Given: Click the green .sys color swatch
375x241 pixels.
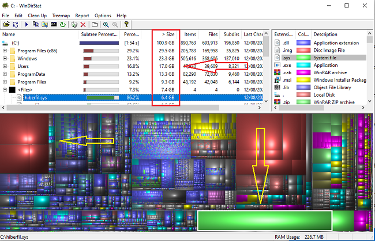Looking at the screenshot, I should tap(303, 58).
